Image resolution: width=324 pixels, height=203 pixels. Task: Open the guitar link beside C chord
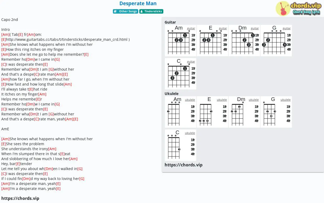click(191, 61)
